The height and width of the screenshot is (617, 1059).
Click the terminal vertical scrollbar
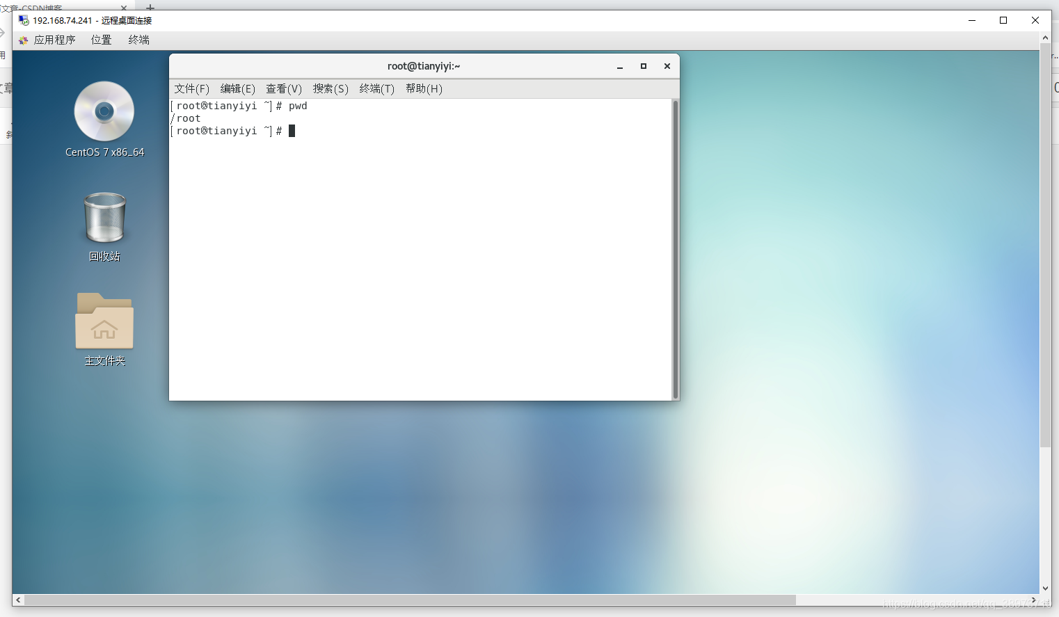(675, 249)
